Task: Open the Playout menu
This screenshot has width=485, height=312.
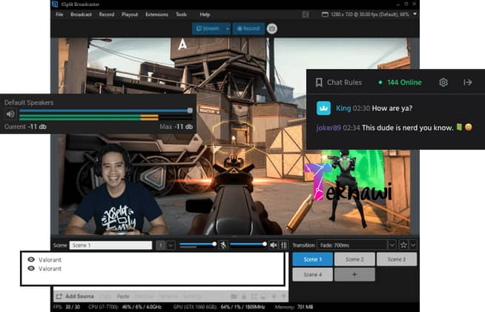Action: click(x=130, y=15)
